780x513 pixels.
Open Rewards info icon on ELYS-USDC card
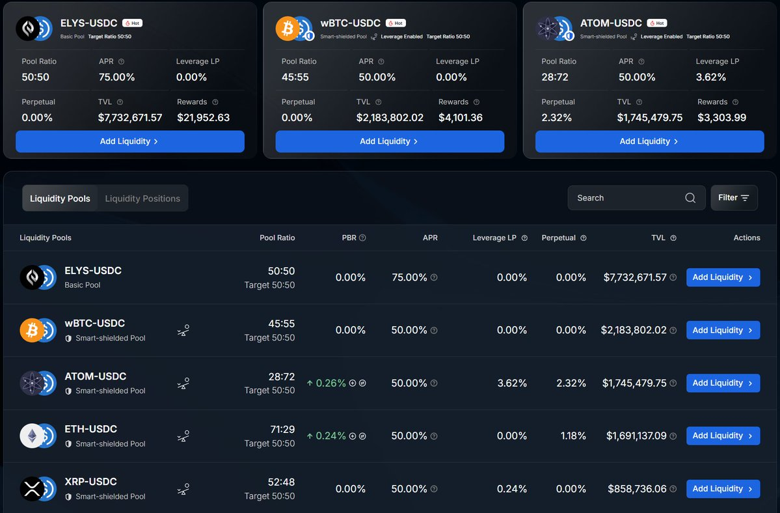215,102
